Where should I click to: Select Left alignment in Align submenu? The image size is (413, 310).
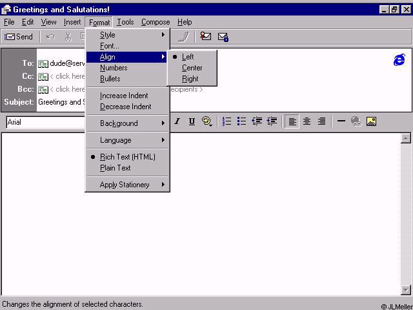[x=188, y=57]
